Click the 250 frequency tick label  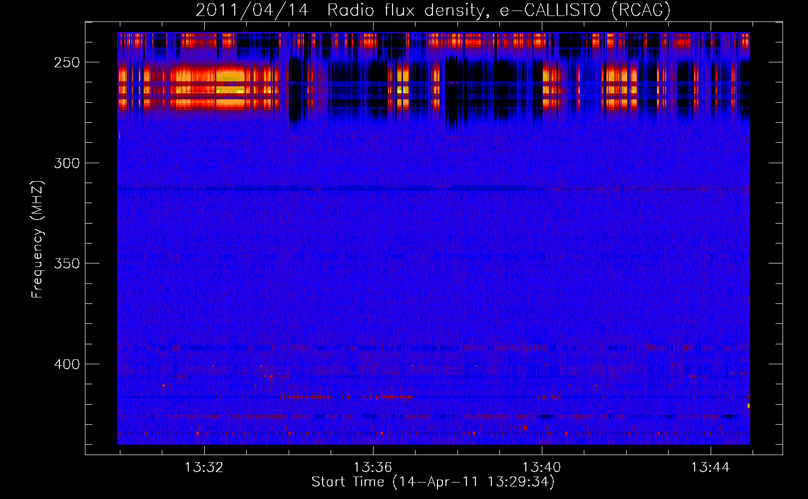pos(67,62)
